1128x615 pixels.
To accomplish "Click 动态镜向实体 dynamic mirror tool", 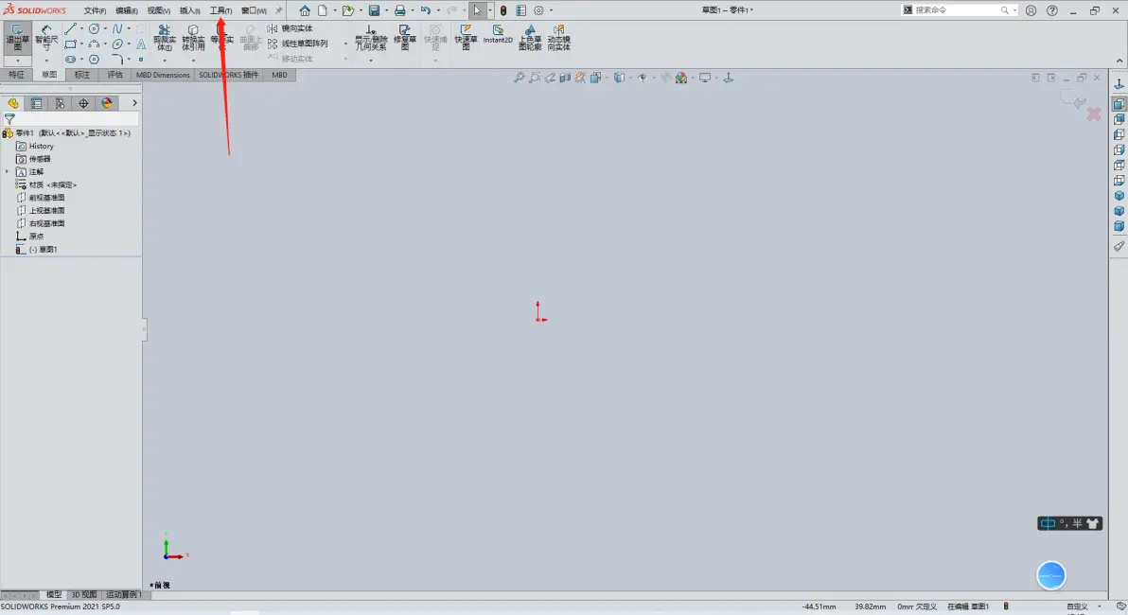I will click(559, 38).
